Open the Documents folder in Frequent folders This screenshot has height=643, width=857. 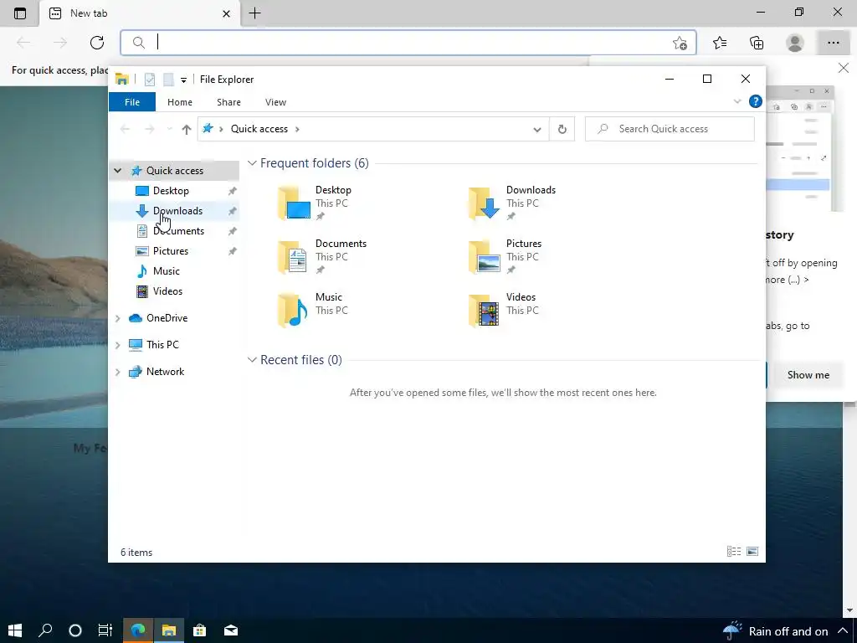click(x=321, y=256)
